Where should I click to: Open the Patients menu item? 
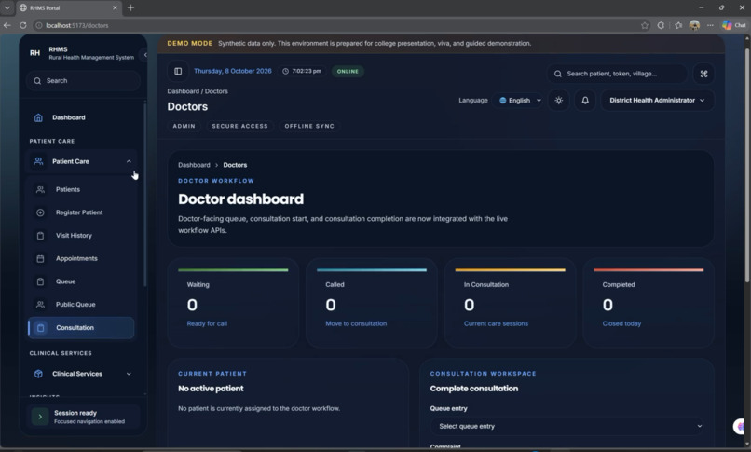tap(81, 189)
